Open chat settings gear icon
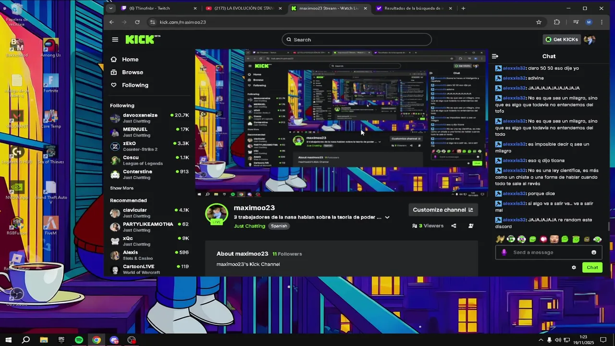Screen dimensions: 615x346 tap(574, 268)
